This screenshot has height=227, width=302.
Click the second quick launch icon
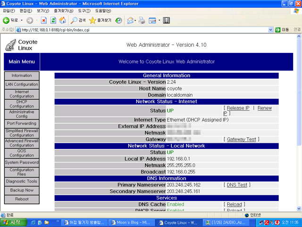40,223
